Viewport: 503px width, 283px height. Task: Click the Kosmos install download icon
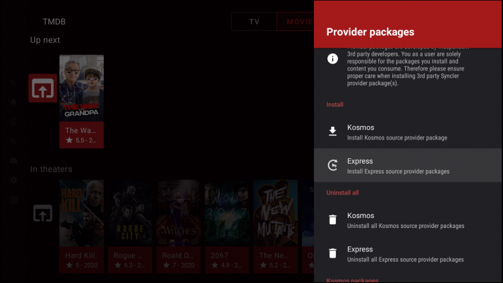[333, 131]
